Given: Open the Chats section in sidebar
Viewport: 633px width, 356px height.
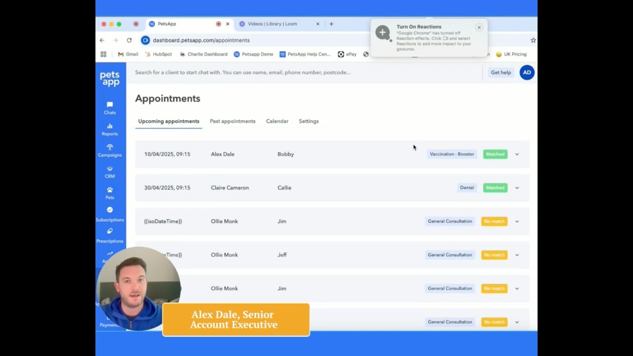Looking at the screenshot, I should click(110, 108).
